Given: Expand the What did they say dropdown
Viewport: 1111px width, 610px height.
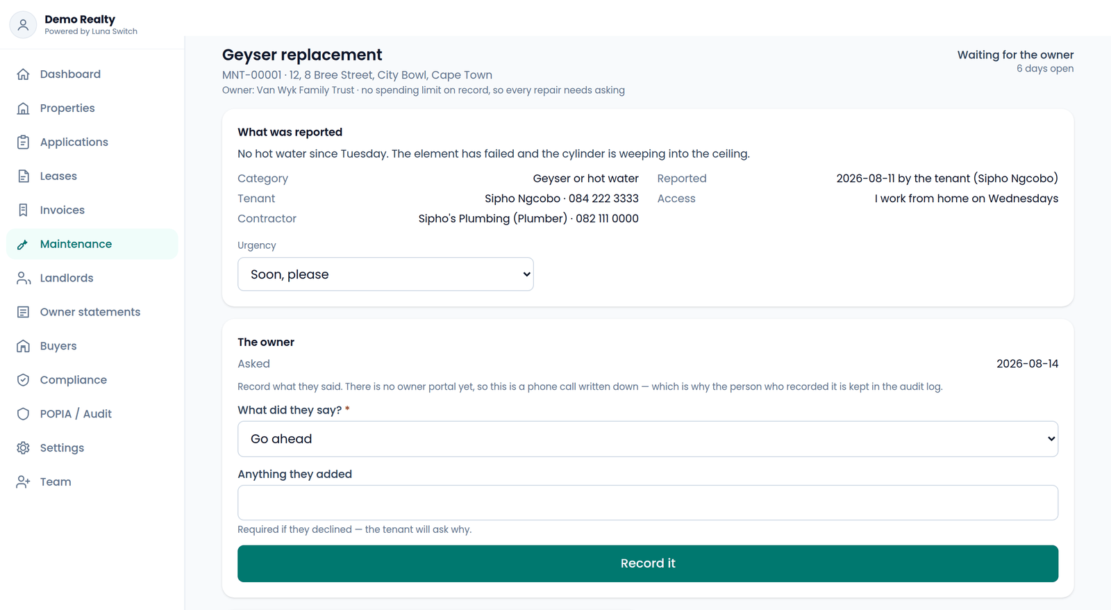Looking at the screenshot, I should point(648,439).
